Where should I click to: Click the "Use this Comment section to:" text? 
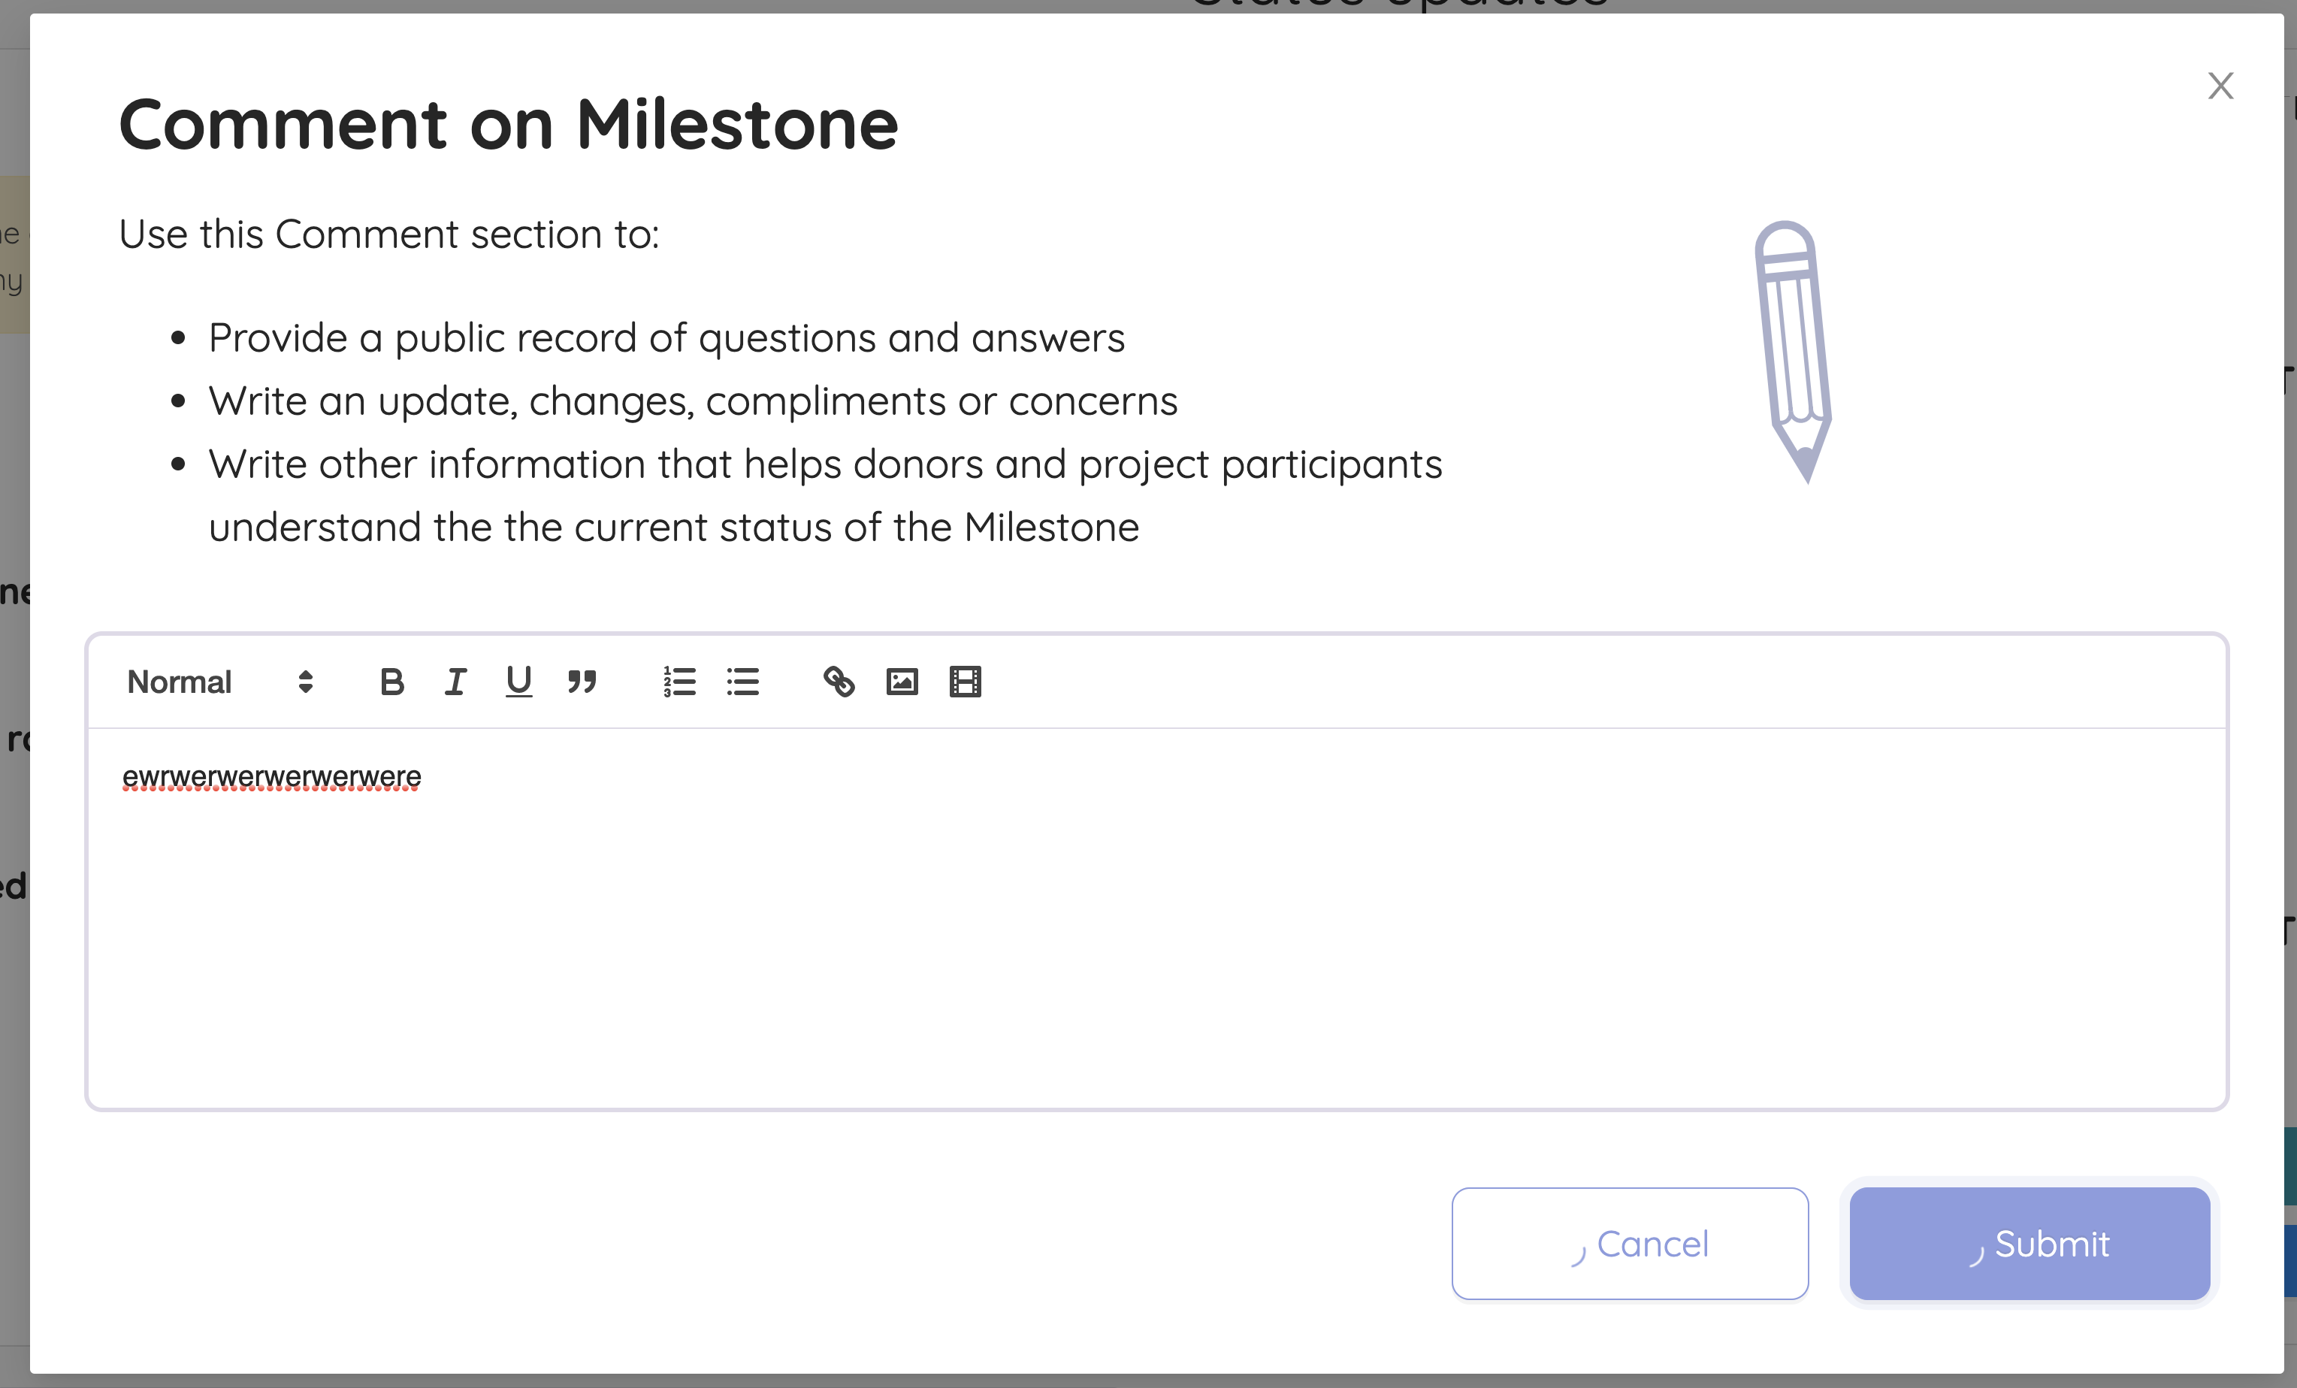click(x=388, y=234)
